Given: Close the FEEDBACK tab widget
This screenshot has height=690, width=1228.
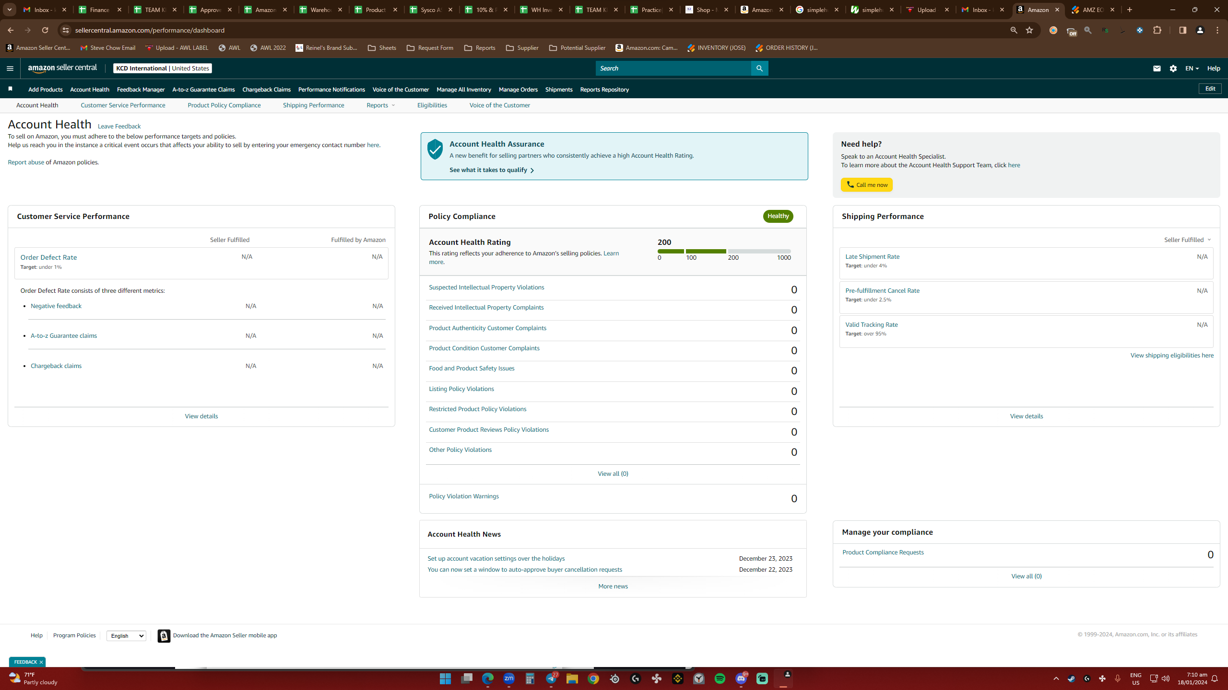Looking at the screenshot, I should point(41,662).
